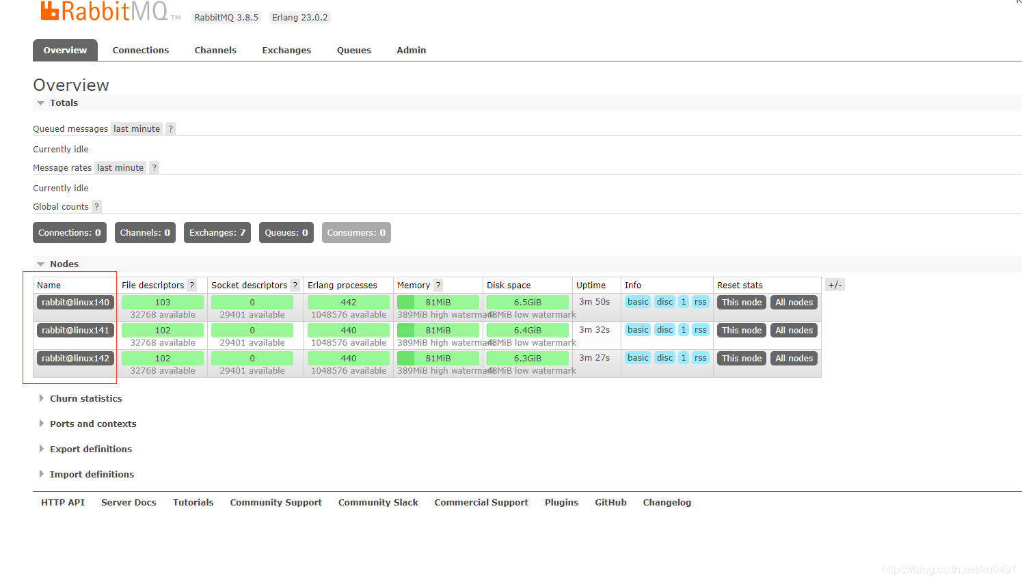Switch to the Overview tab
1022x582 pixels.
coord(65,50)
